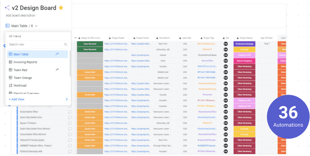Screen dimensions: 310x156
Task: Click the search magnifier icon in views
Action: [66, 44]
